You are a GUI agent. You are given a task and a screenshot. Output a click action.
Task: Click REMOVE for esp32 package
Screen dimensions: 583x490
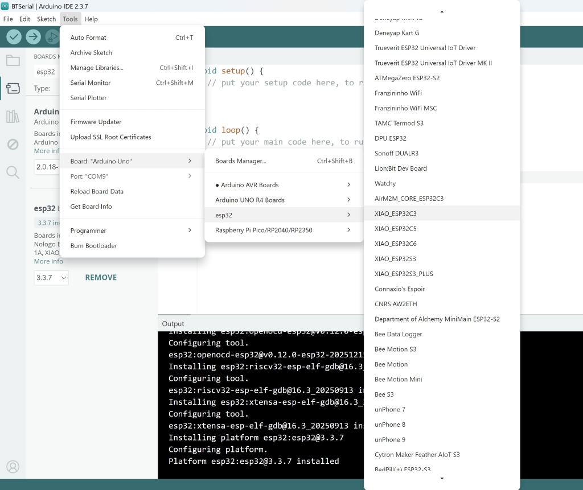pyautogui.click(x=101, y=278)
